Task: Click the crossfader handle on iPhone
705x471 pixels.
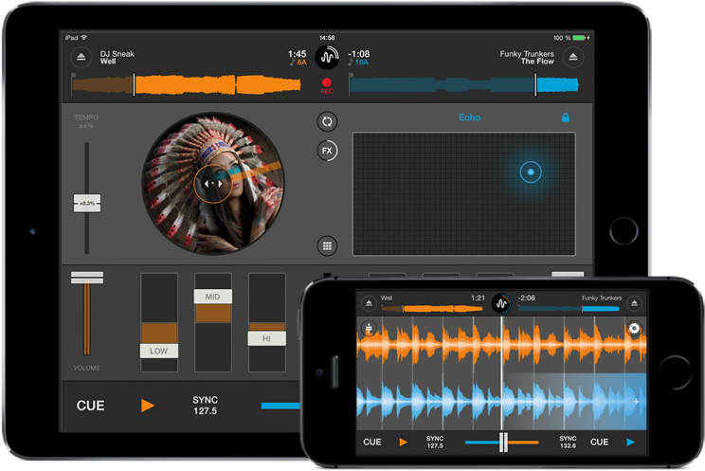Action: (503, 443)
